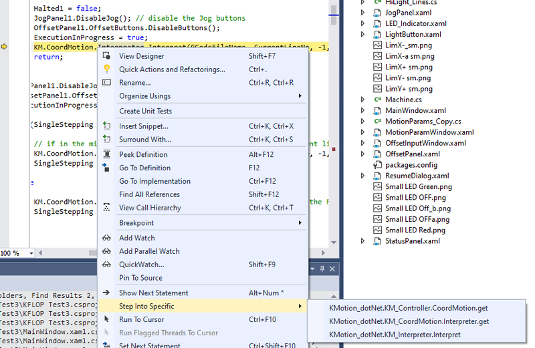Image resolution: width=535 pixels, height=348 pixels.
Task: Click the Show Next Statement arrow icon
Action: (106, 293)
